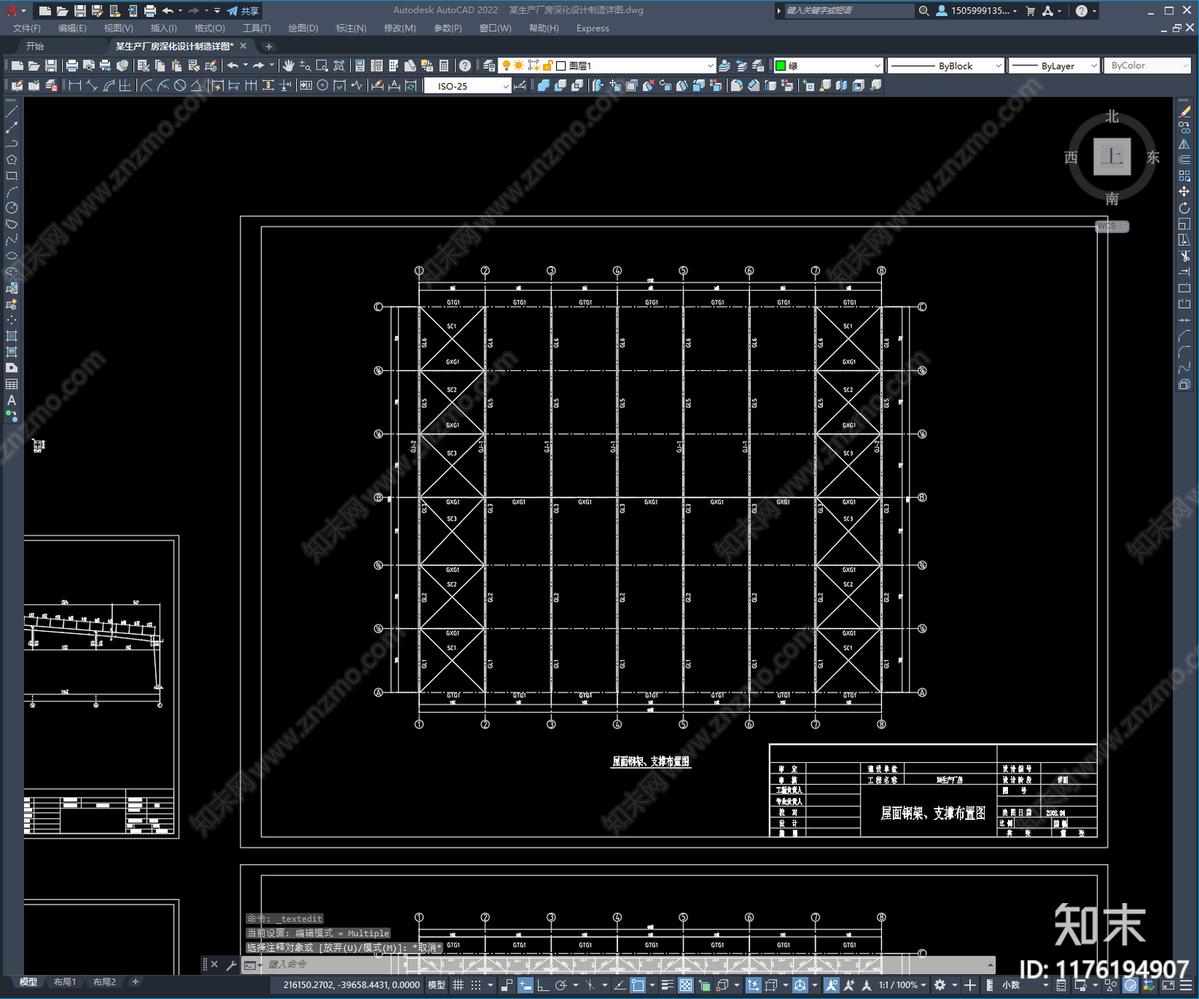Screen dimensions: 1199x999
Task: Select the Circle draw tool
Action: (x=11, y=208)
